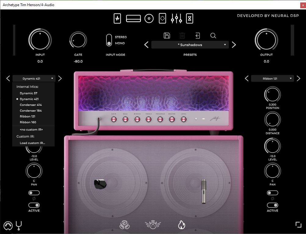Click the input value 0.0 field

[x=40, y=61]
